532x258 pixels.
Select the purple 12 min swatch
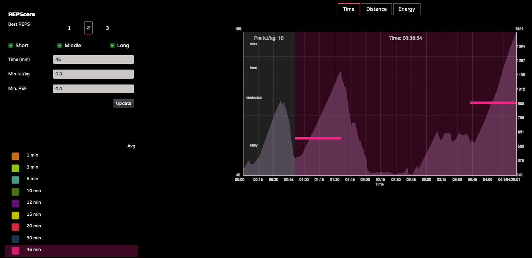(15, 203)
